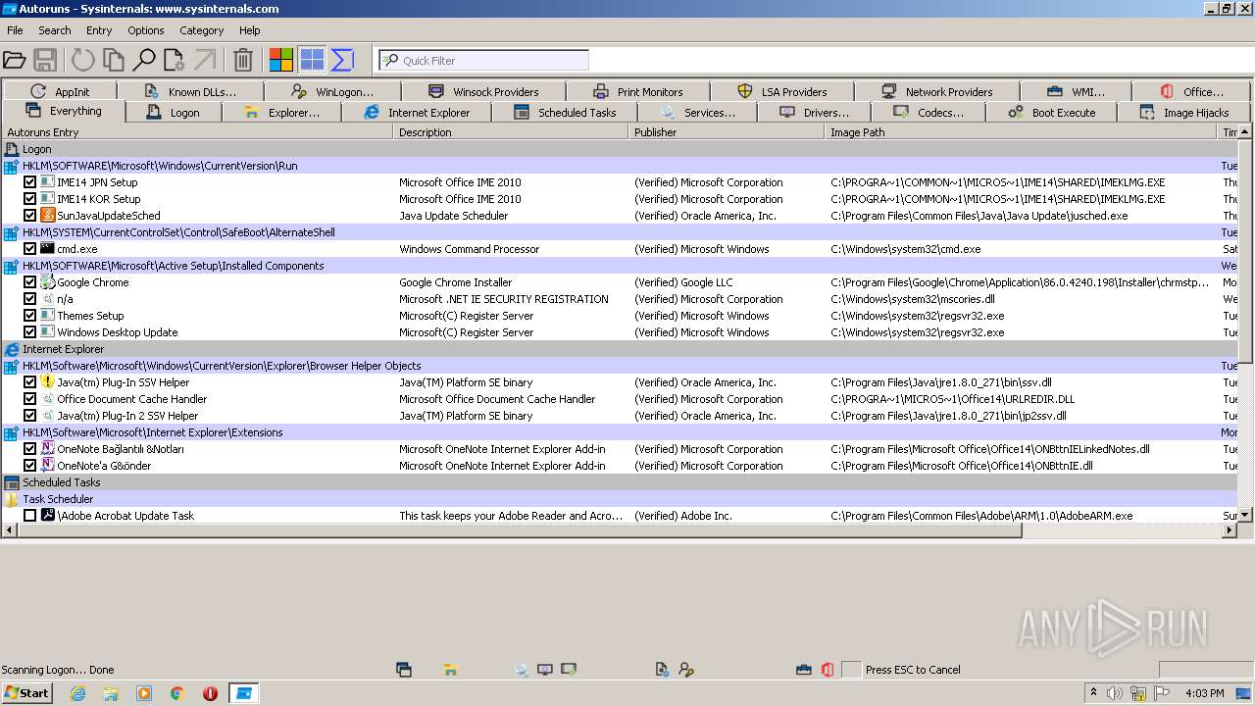Image resolution: width=1255 pixels, height=706 pixels.
Task: Show hidden tray icons arrow
Action: click(x=1093, y=693)
